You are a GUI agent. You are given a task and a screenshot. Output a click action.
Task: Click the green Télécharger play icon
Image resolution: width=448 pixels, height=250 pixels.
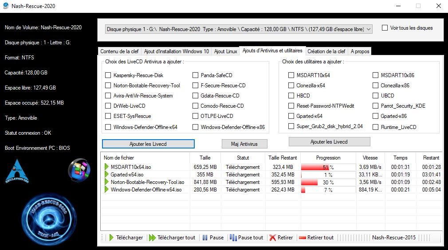111,238
